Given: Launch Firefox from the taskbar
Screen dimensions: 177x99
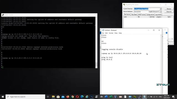Looking at the screenshot, I should click(67, 97).
